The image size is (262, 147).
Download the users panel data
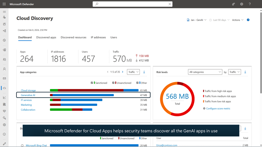[245, 128]
